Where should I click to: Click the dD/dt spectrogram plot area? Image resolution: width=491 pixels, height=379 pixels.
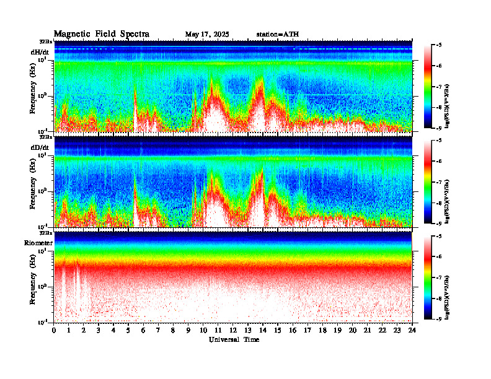(233, 181)
